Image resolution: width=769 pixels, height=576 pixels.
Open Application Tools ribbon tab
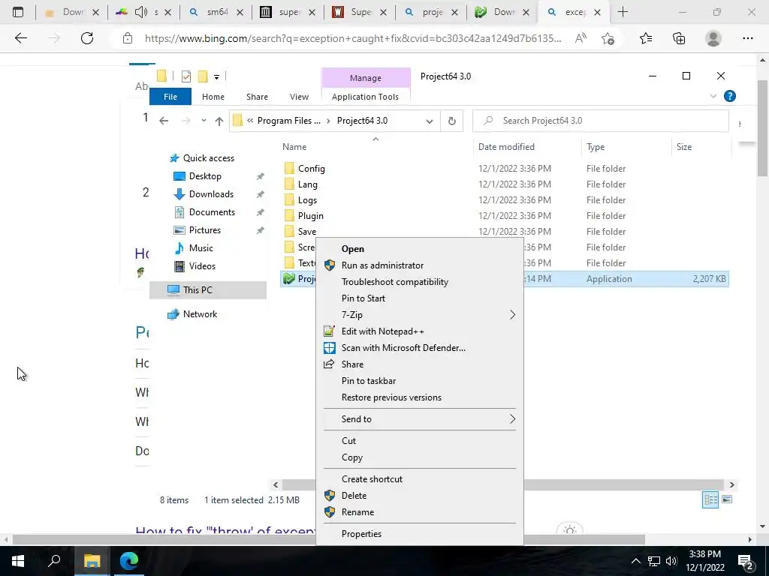click(365, 97)
